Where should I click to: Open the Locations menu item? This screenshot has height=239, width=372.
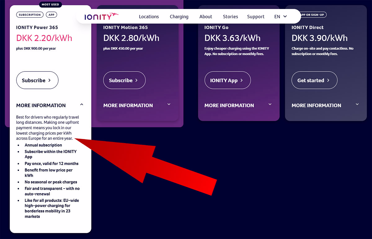(x=149, y=17)
